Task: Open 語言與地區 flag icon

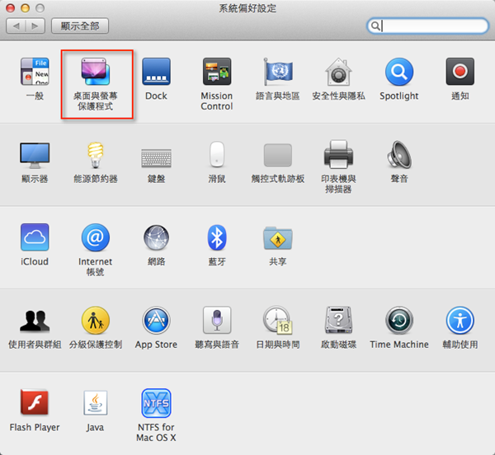Action: [x=278, y=72]
